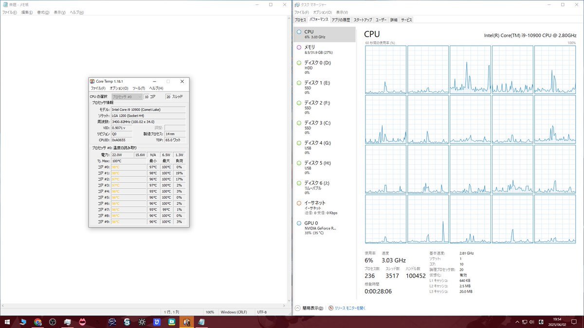
Task: Click the sun-shaped brightness taskbar icon
Action: [142, 322]
